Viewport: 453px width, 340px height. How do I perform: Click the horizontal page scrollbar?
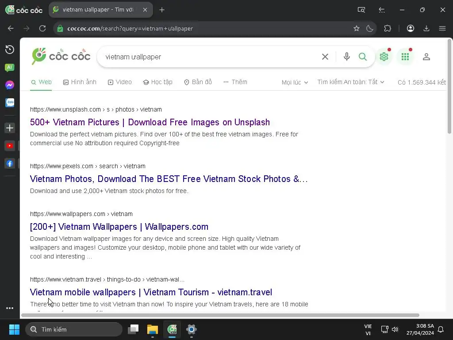coord(220,315)
